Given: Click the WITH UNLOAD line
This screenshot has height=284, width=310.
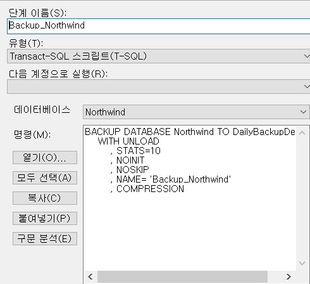Looking at the screenshot, I should click(128, 141).
